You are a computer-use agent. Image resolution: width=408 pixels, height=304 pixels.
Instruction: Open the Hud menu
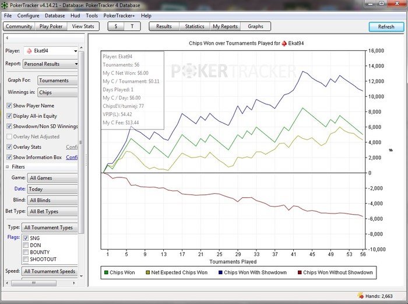tap(75, 16)
